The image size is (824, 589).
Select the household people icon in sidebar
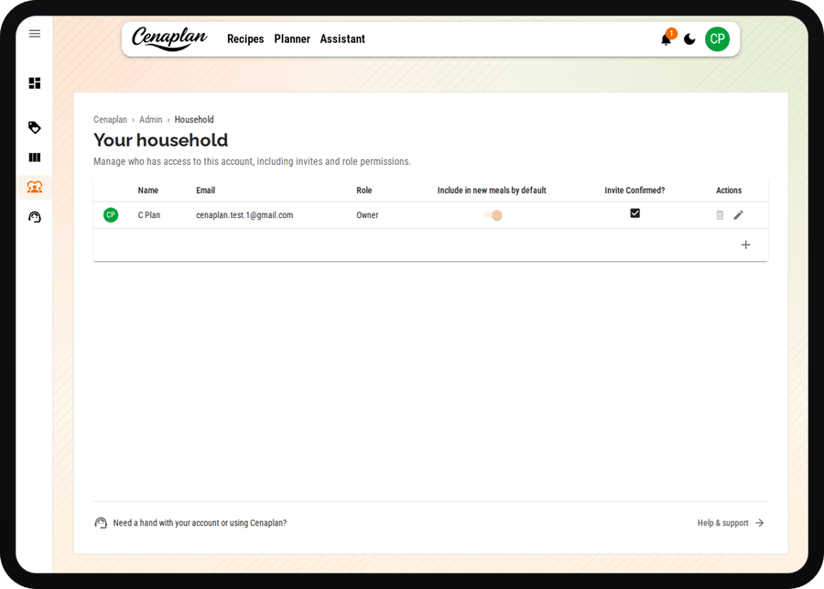click(35, 187)
